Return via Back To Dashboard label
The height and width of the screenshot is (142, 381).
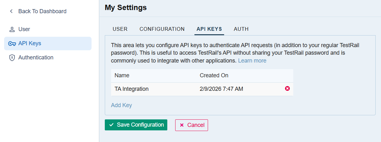42,11
